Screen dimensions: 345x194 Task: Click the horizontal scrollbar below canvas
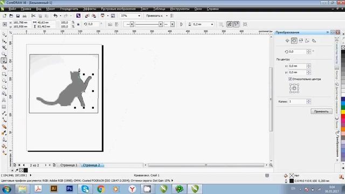[x=206, y=165]
